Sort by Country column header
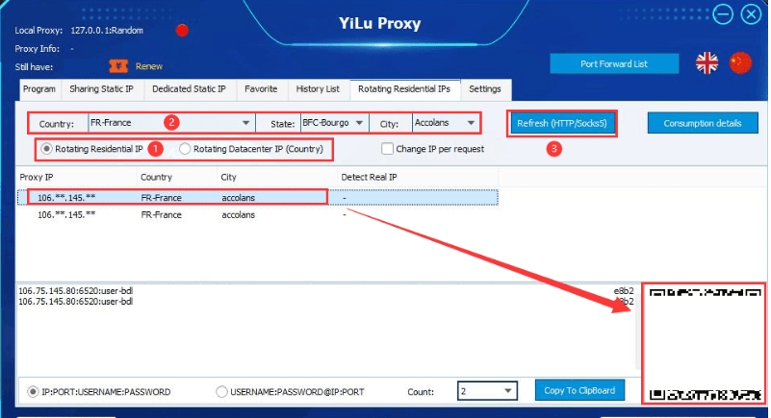The image size is (771, 418). click(177, 177)
